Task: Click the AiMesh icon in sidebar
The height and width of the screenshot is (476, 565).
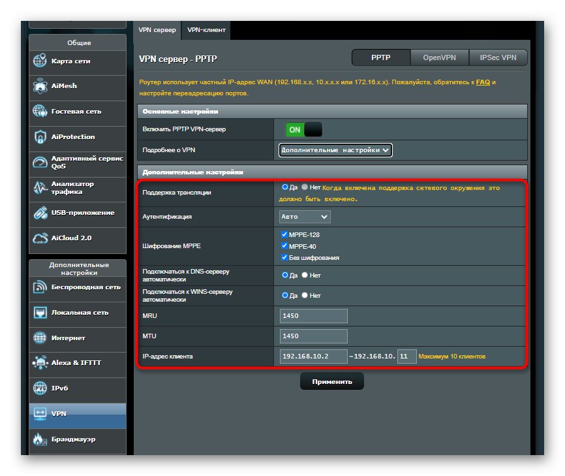Action: (x=40, y=86)
